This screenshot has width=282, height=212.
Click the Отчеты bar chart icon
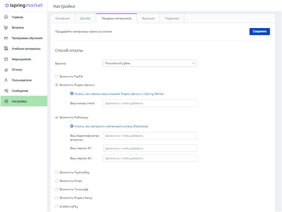6,70
